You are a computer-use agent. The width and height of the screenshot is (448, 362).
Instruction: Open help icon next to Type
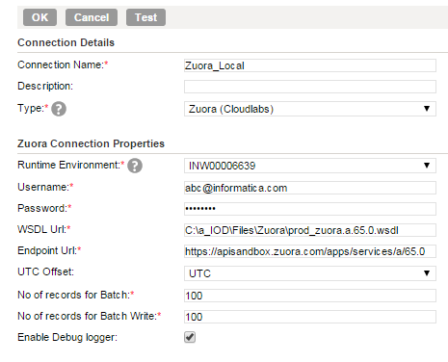(x=59, y=109)
